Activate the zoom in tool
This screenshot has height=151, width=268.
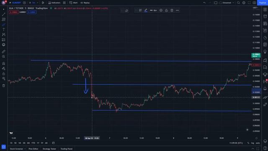pyautogui.click(x=4, y=57)
